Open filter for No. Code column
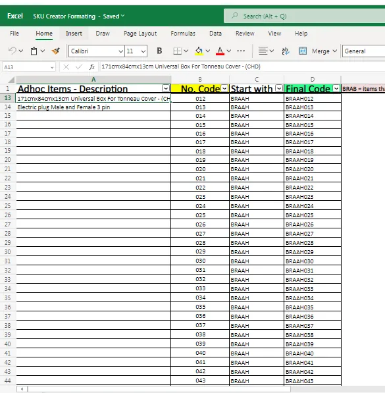385x393 pixels. tap(224, 88)
